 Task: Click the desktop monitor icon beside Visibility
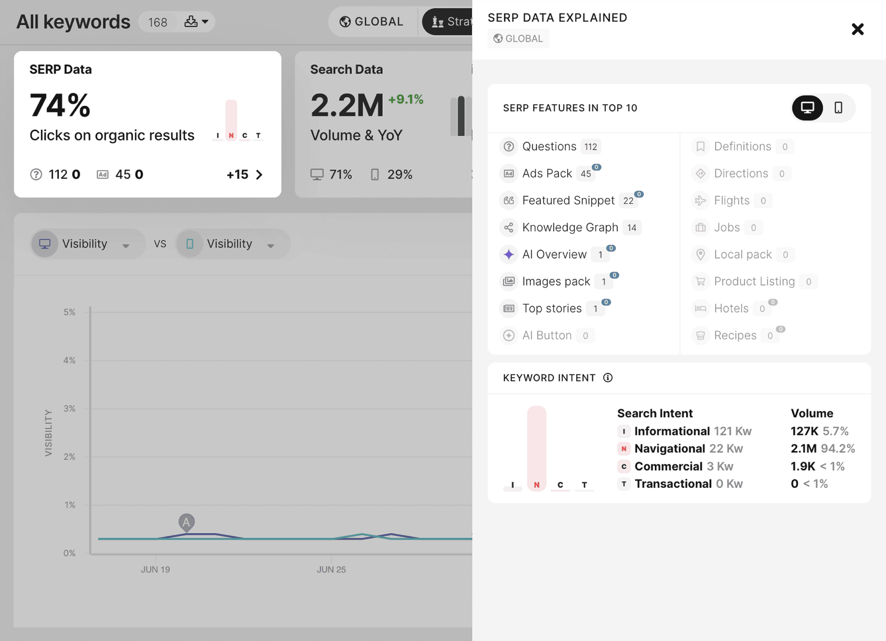click(x=45, y=244)
